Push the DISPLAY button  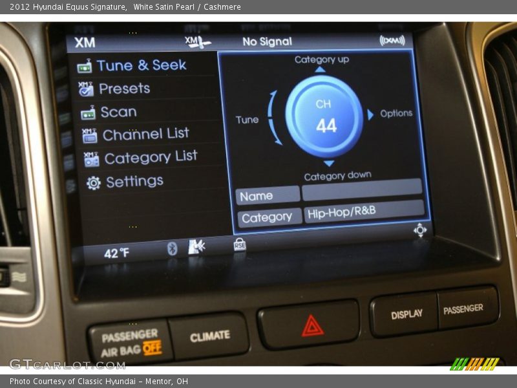[405, 314]
